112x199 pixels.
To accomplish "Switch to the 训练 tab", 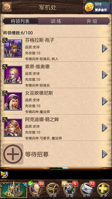I will [x=56, y=21].
